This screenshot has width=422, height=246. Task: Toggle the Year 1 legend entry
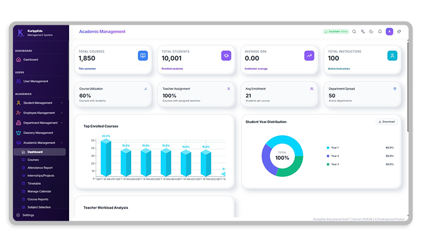pos(332,148)
